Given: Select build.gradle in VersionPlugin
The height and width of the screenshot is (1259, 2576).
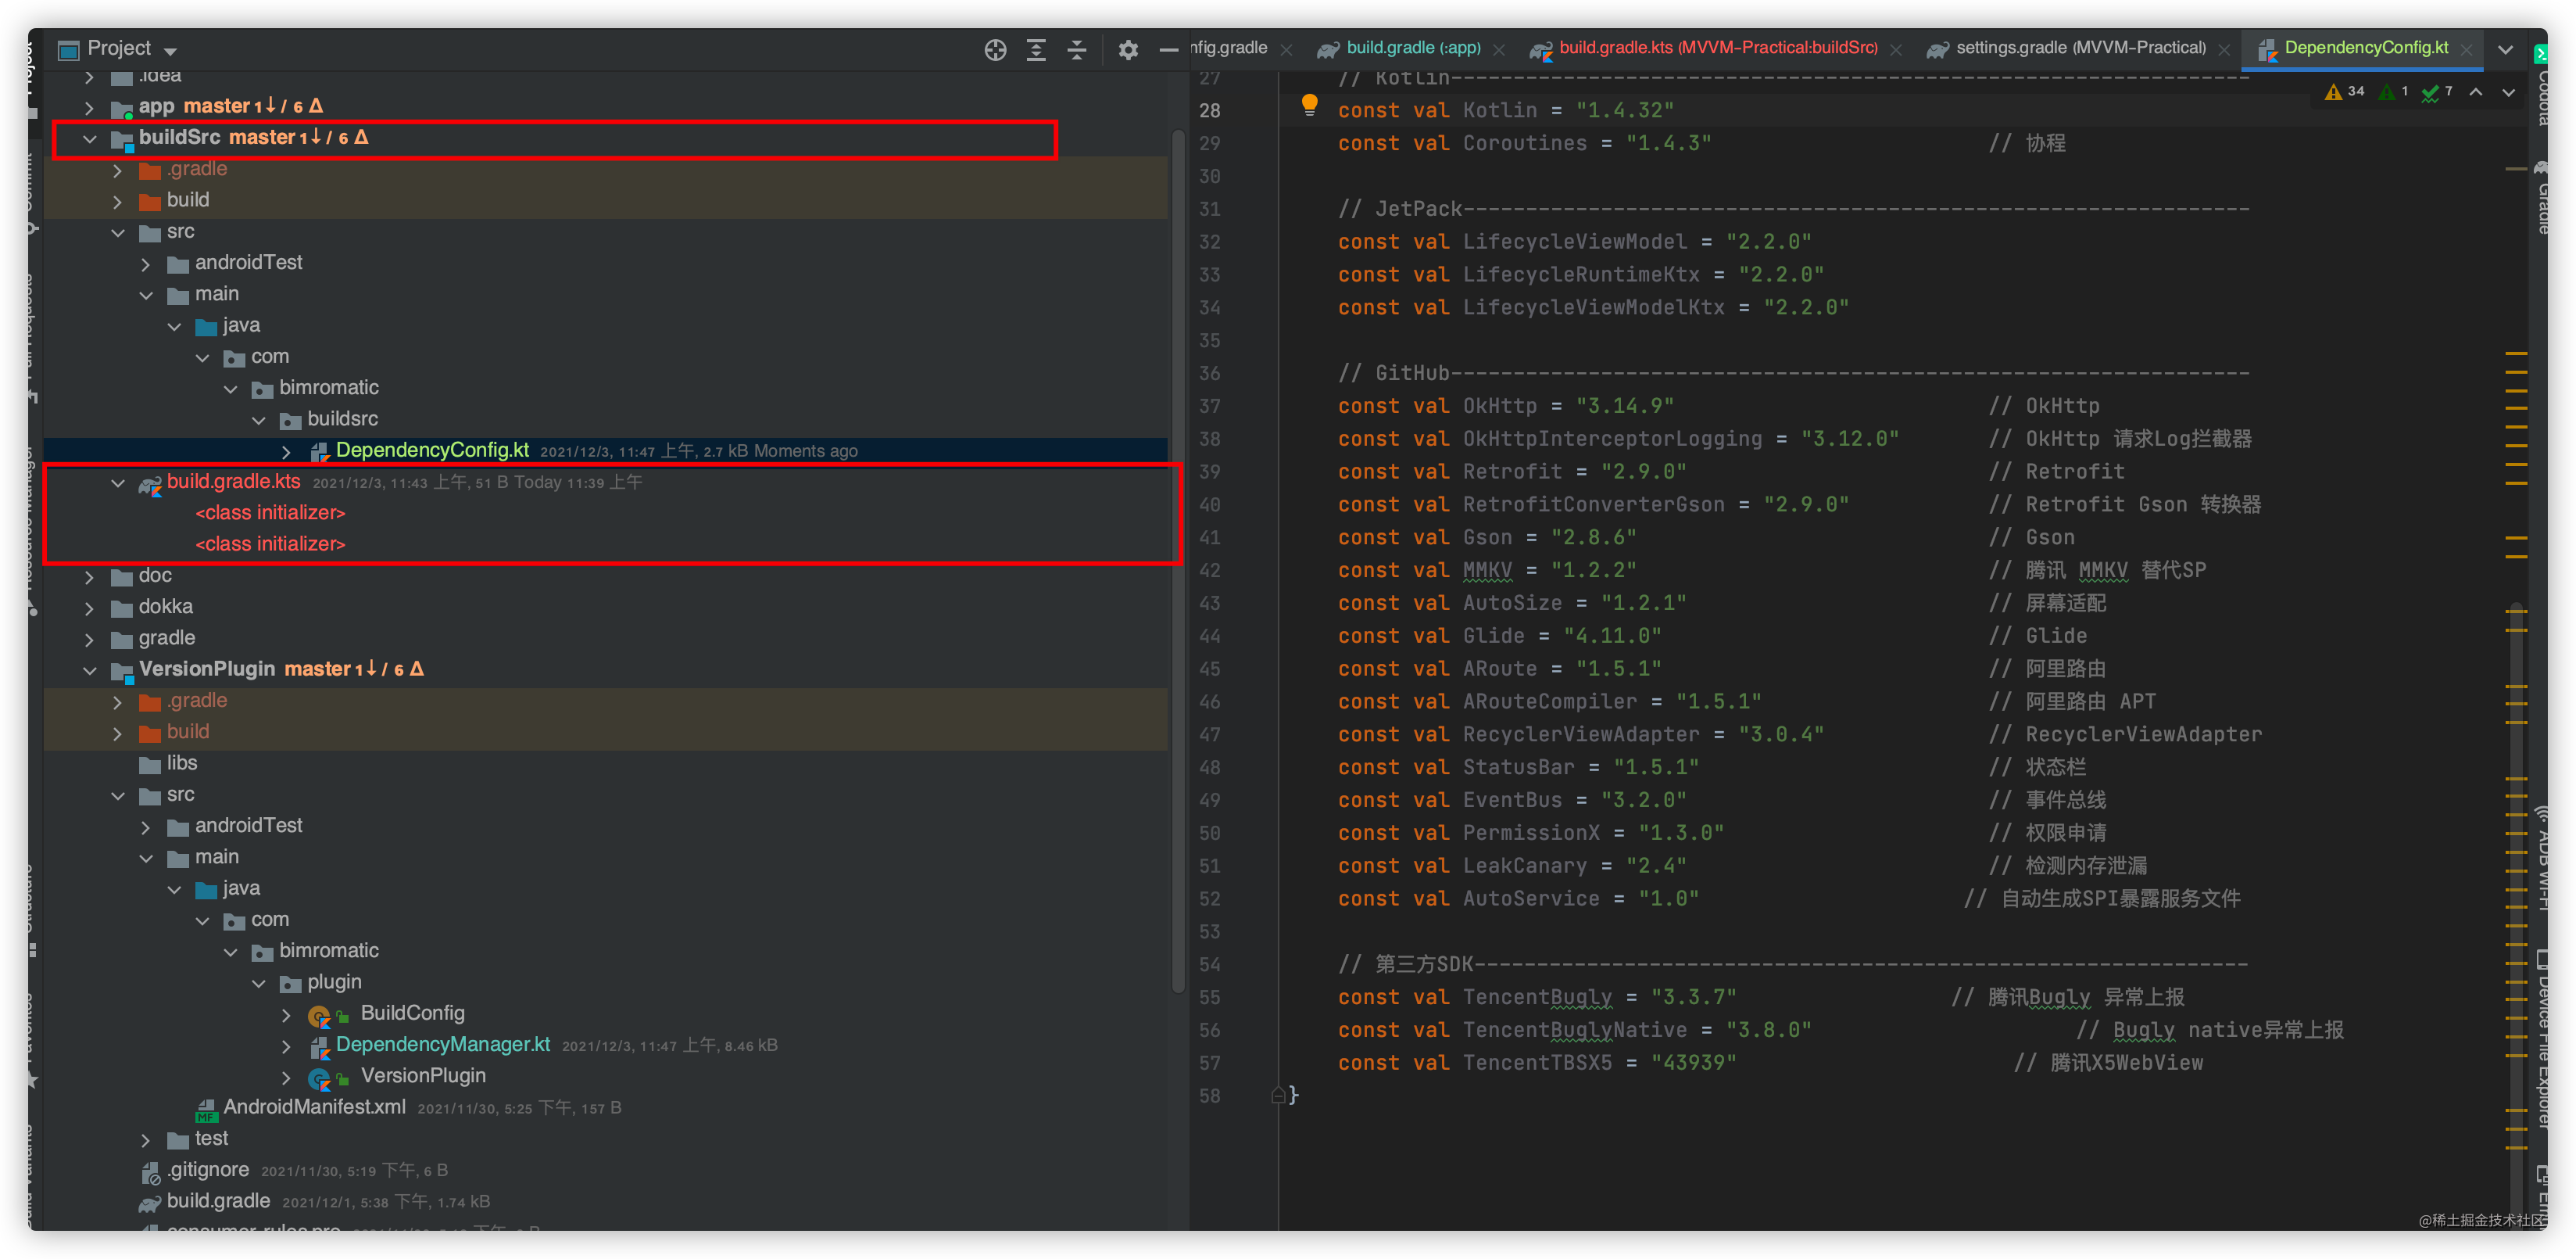Looking at the screenshot, I should coord(218,1201).
